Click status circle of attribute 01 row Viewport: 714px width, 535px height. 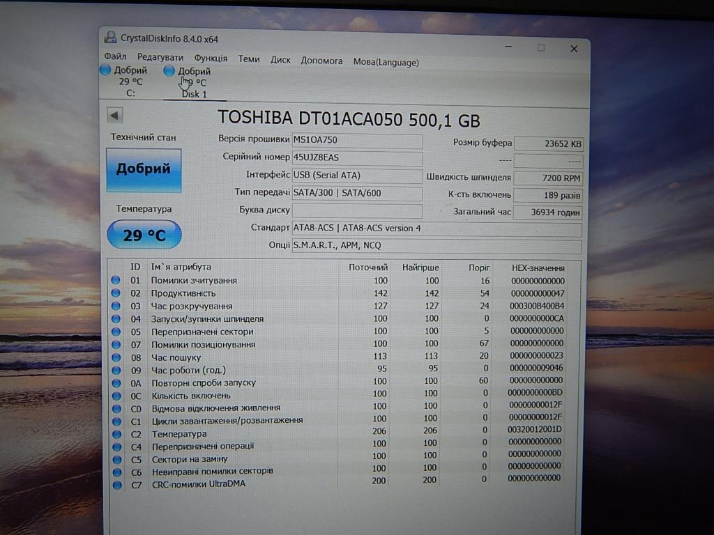point(116,280)
